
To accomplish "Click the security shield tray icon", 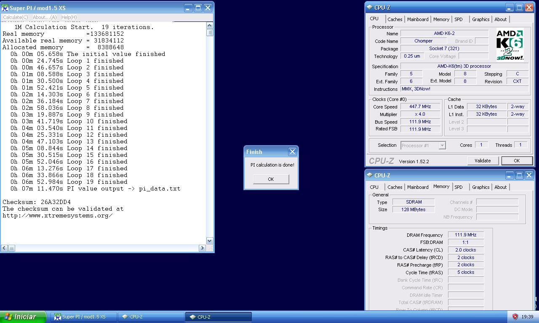I will (515, 317).
